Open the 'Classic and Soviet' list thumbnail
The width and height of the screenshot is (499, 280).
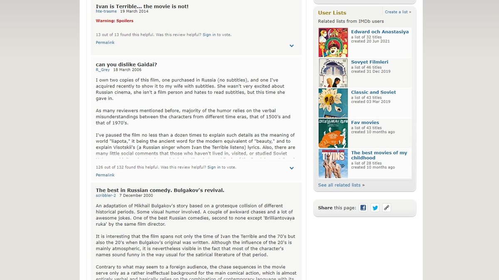point(333,103)
